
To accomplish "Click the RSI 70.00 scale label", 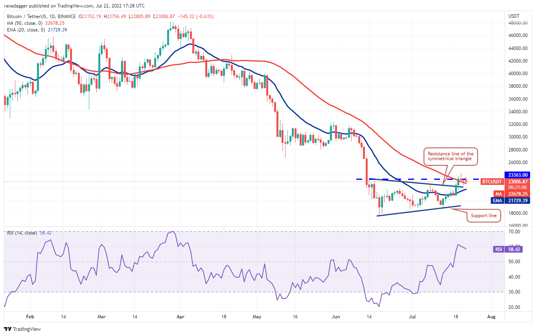I will tap(514, 232).
